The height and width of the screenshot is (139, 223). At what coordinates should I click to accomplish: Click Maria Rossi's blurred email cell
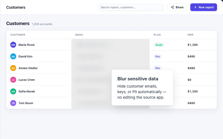click(110, 45)
